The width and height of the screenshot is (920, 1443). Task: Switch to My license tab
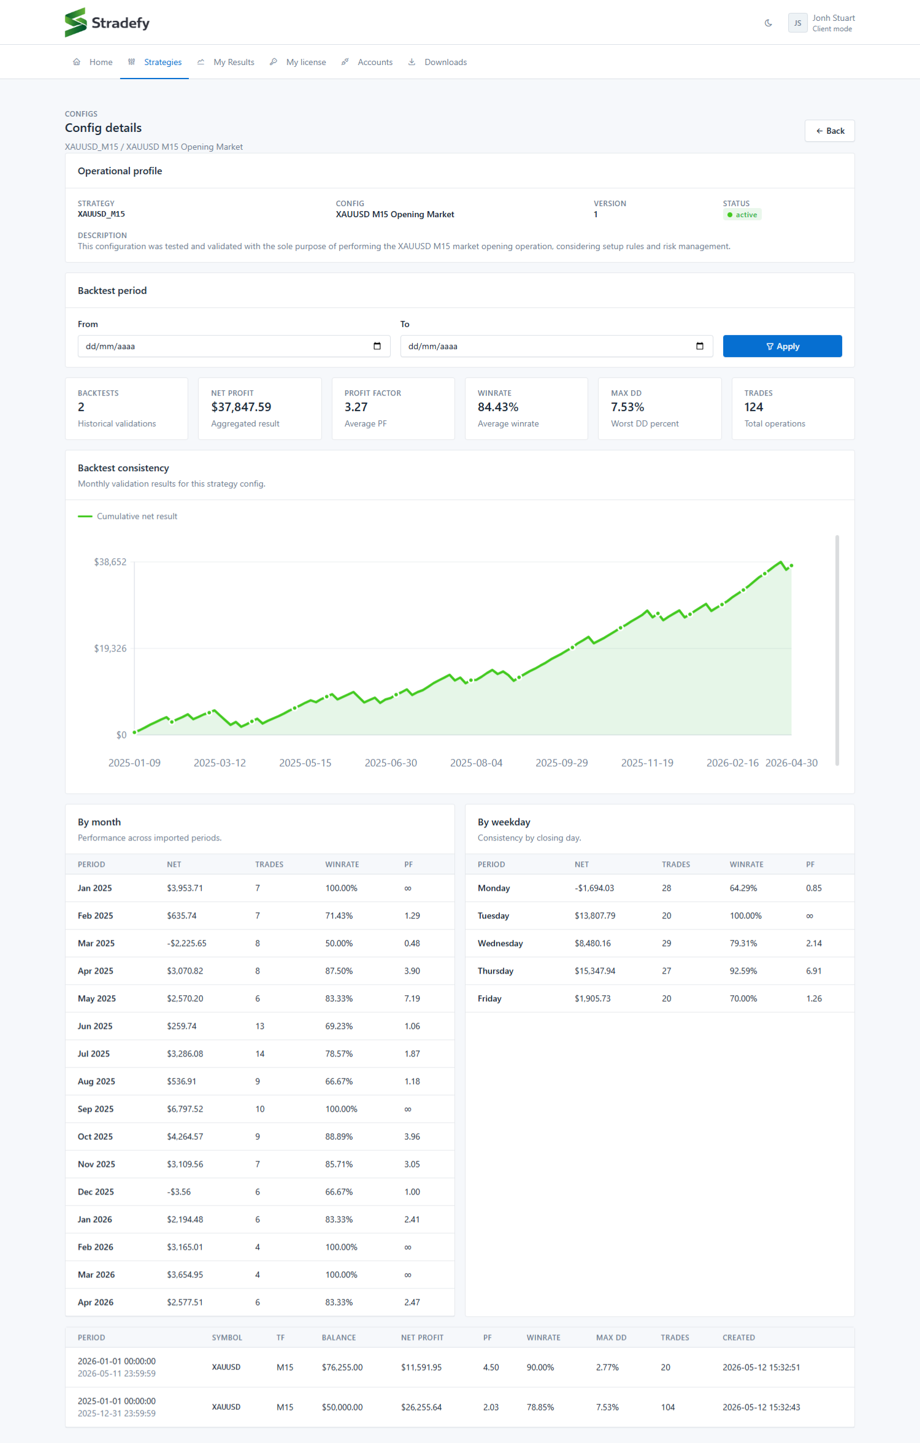tap(298, 62)
